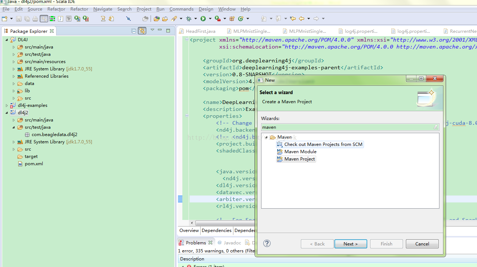477x267 pixels.
Task: Select Check out Maven Projects from SCM
Action: pos(320,144)
